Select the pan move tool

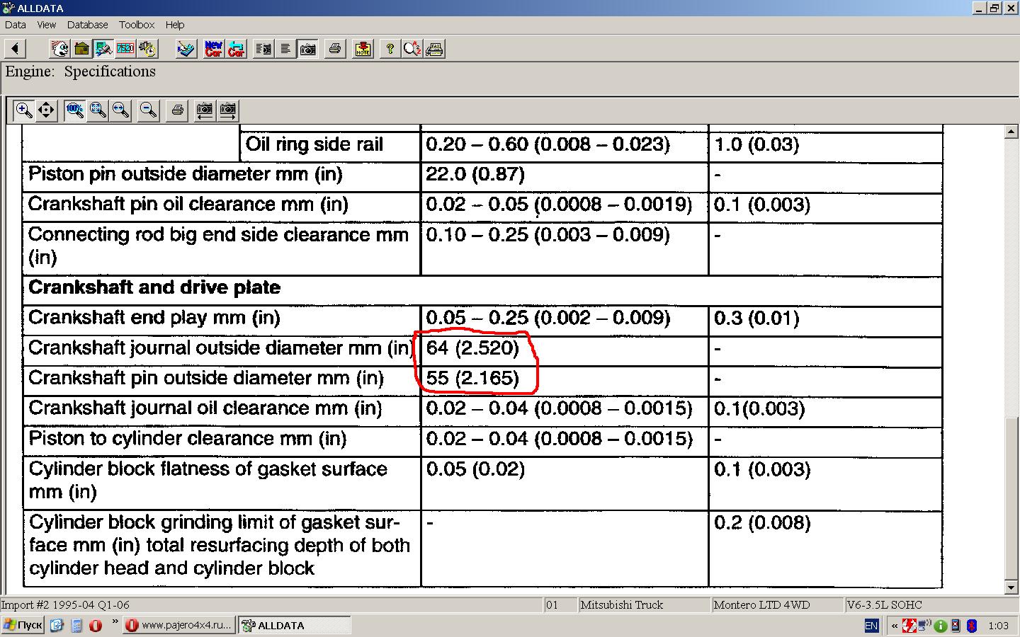click(x=46, y=110)
